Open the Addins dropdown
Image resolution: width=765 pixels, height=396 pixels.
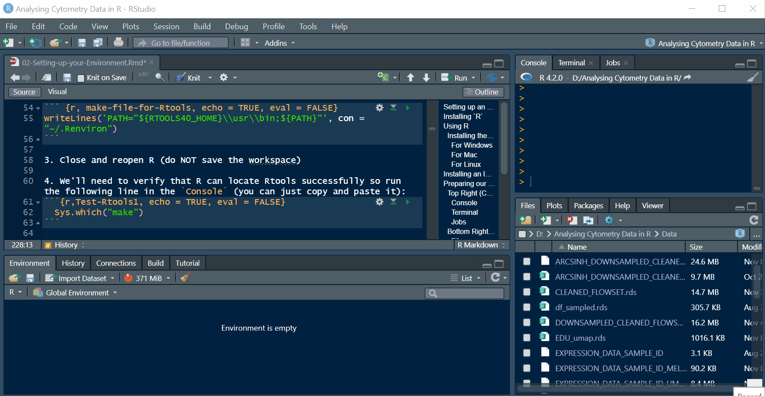[279, 43]
